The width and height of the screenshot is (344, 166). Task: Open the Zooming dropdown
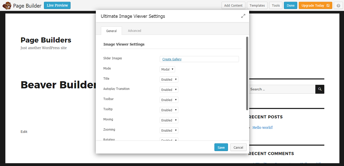(169, 130)
